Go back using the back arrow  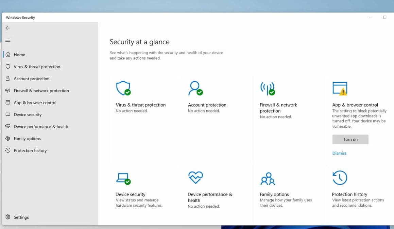[8, 28]
